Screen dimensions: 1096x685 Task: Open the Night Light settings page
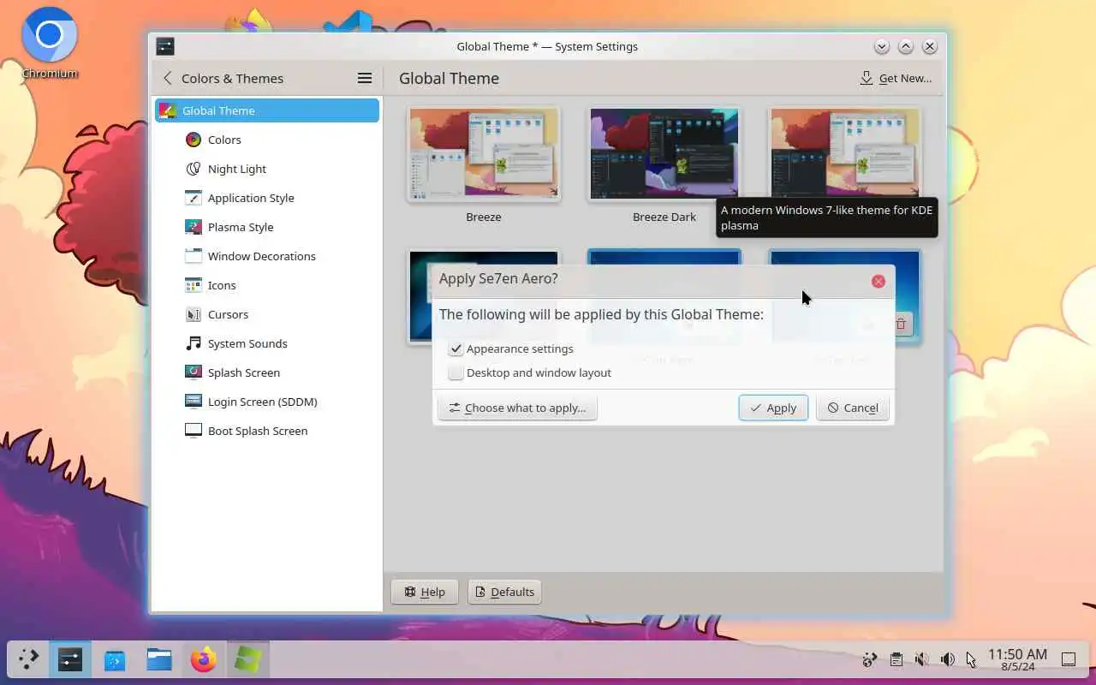pyautogui.click(x=267, y=169)
